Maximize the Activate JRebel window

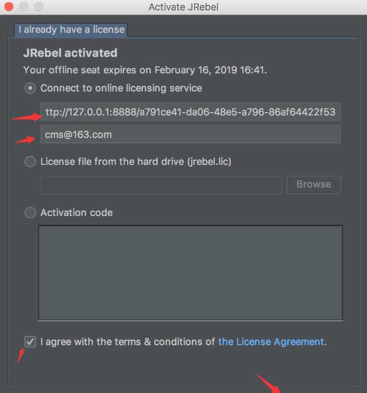(x=38, y=7)
